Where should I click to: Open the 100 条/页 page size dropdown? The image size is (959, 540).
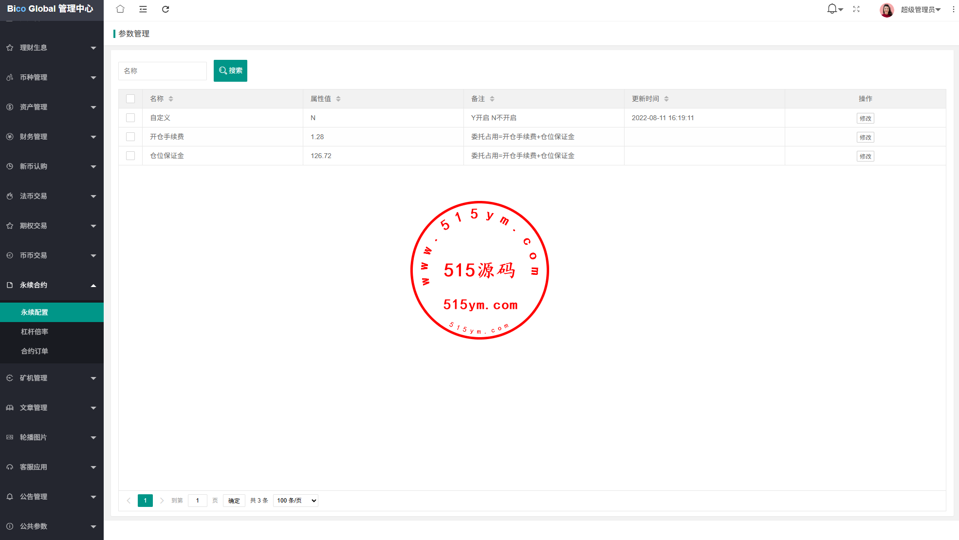coord(296,501)
